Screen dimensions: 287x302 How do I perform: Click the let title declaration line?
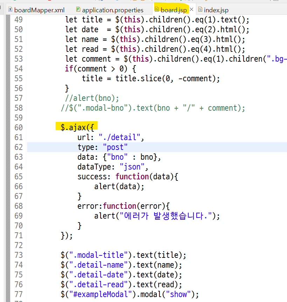click(157, 20)
